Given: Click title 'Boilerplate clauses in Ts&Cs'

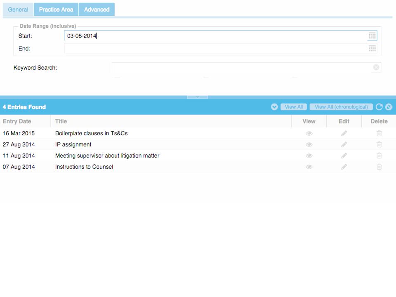Looking at the screenshot, I should [92, 133].
